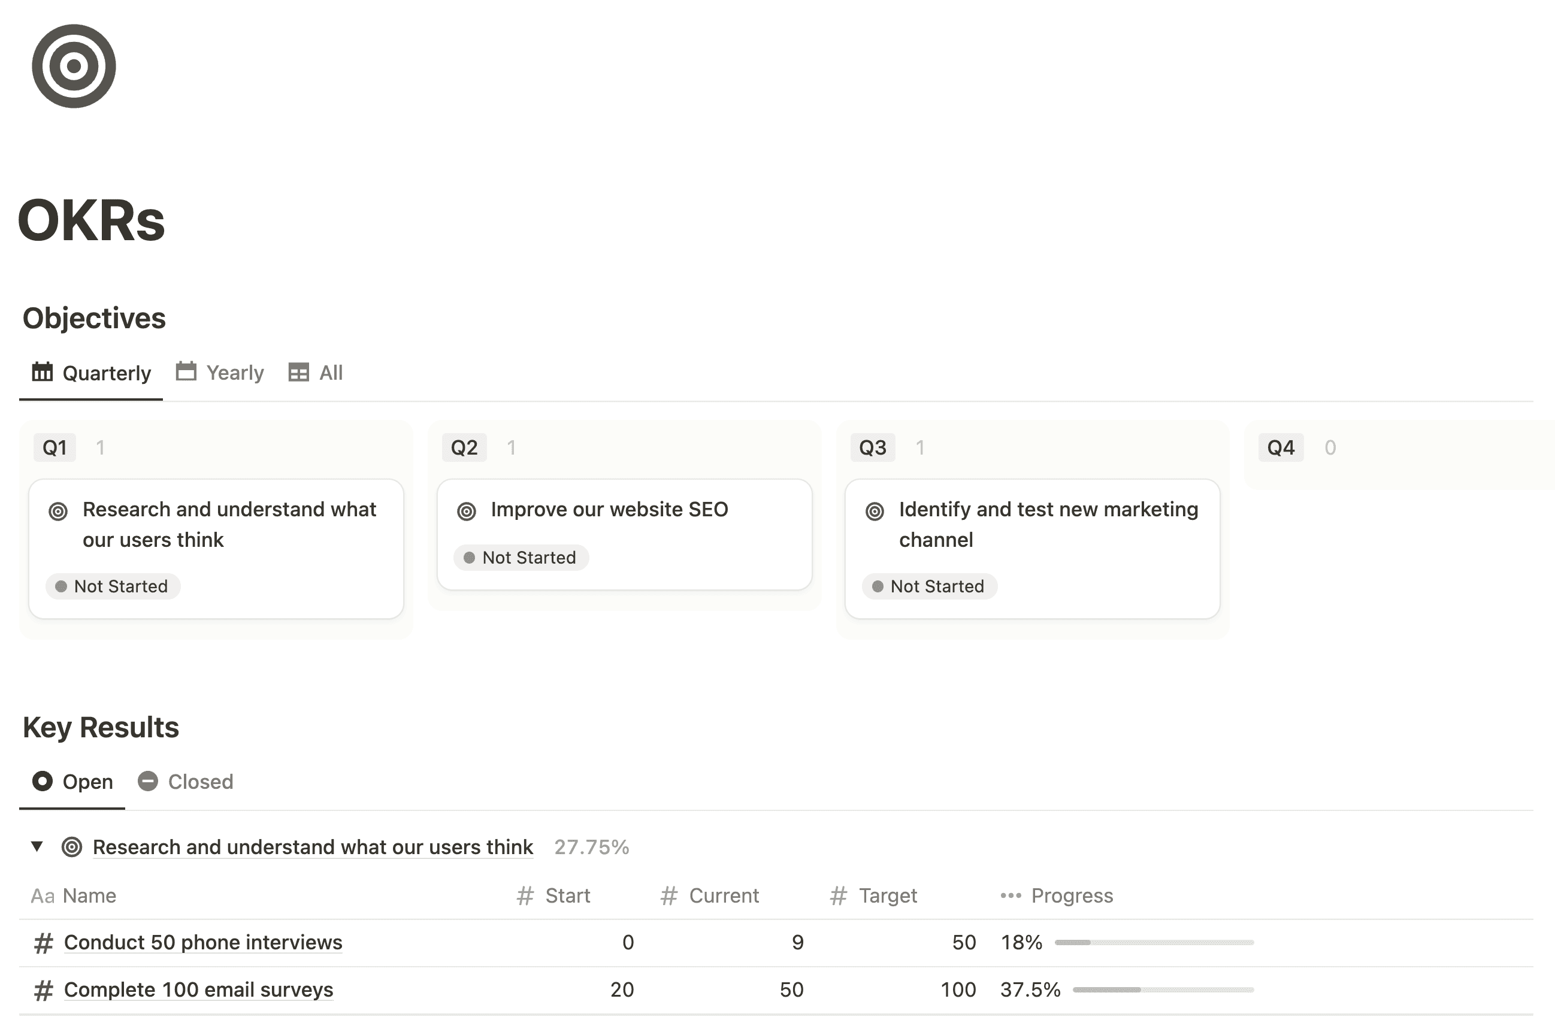Image resolution: width=1555 pixels, height=1035 pixels.
Task: Open the Improve website SEO objective
Action: coord(610,509)
